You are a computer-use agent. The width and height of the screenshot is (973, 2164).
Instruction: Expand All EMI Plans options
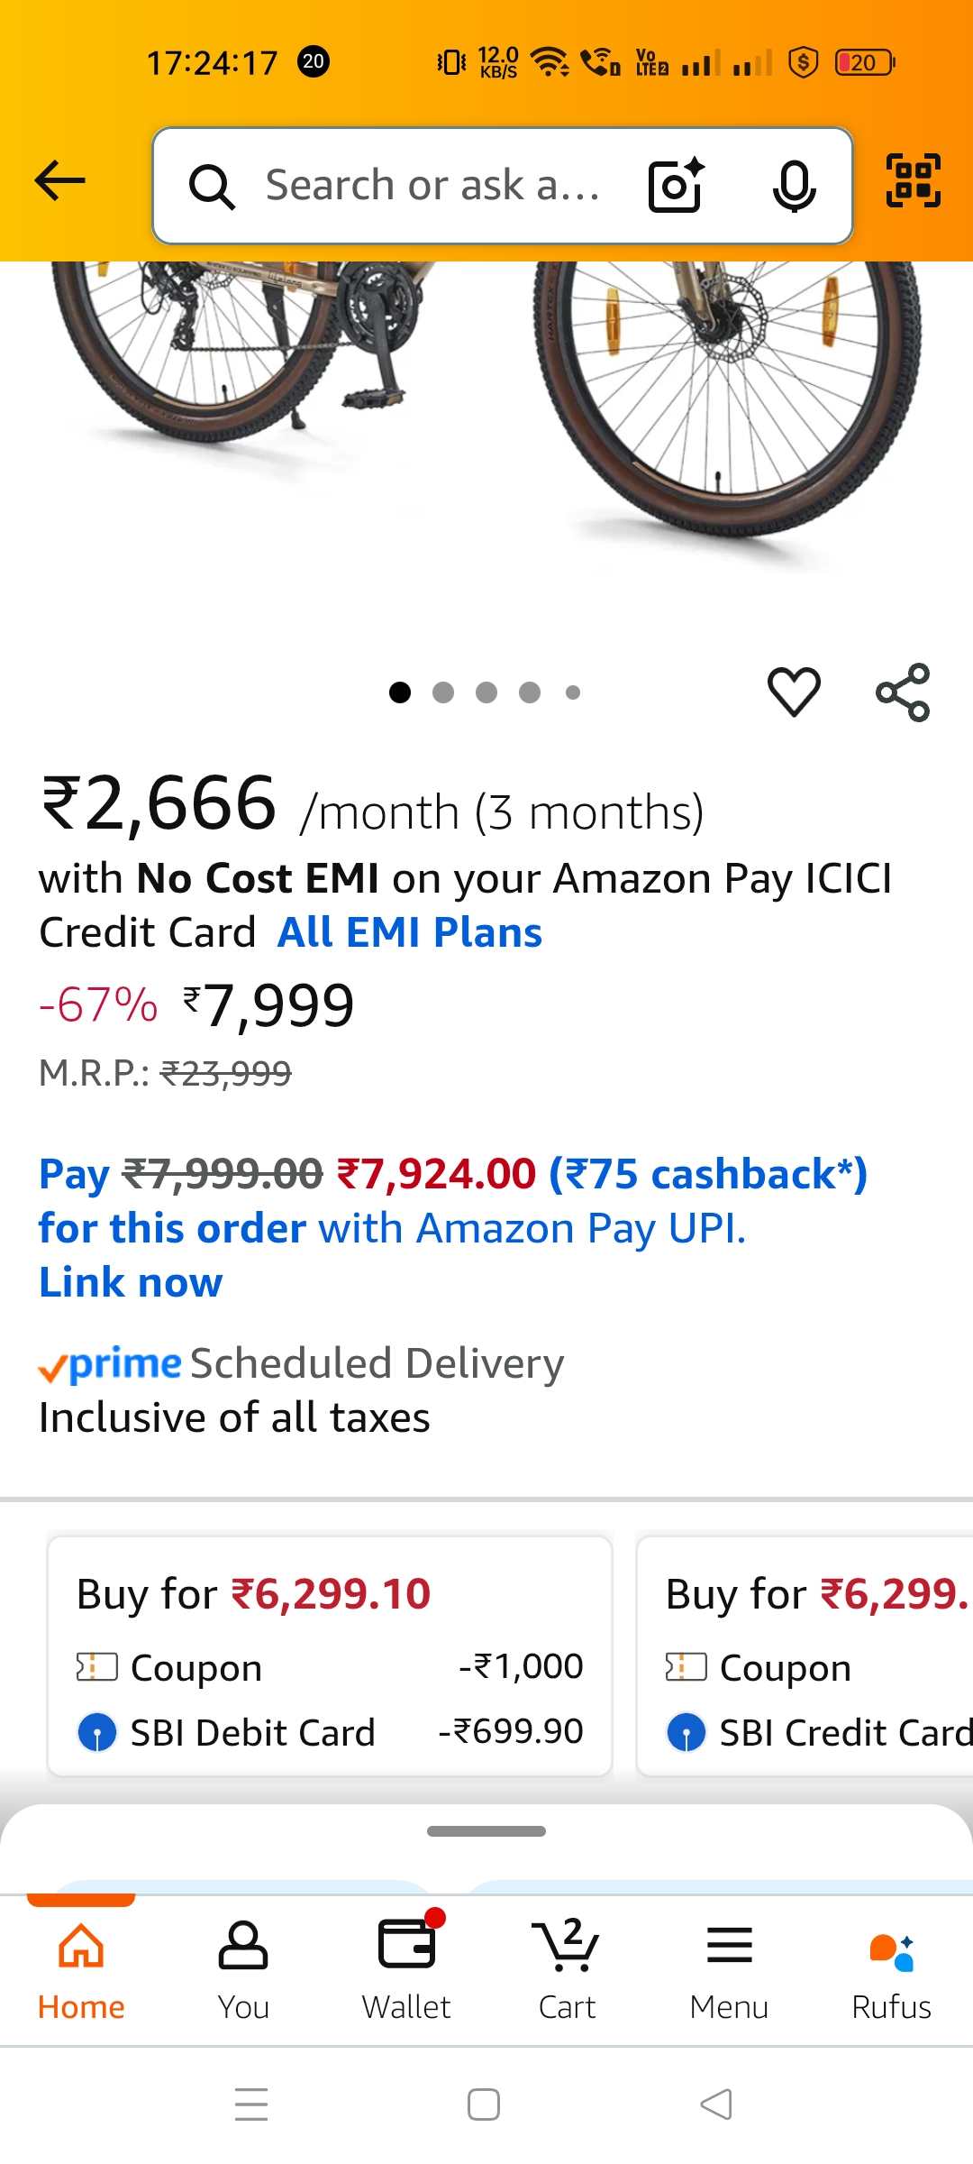pyautogui.click(x=410, y=933)
